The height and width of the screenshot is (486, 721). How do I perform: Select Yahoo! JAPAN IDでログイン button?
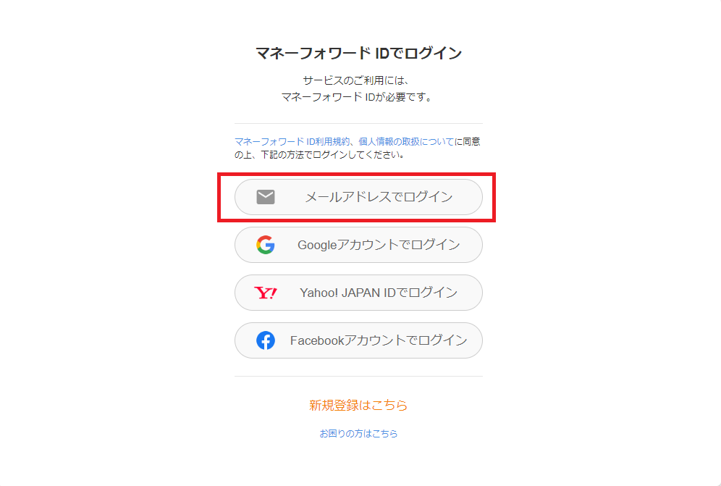[358, 293]
